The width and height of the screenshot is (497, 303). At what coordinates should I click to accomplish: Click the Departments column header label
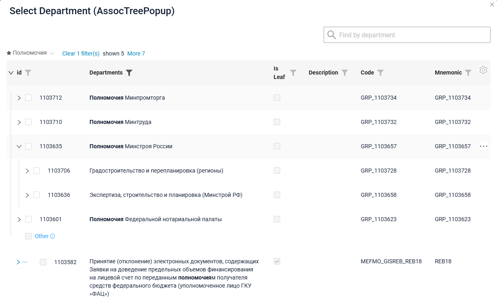coord(106,73)
